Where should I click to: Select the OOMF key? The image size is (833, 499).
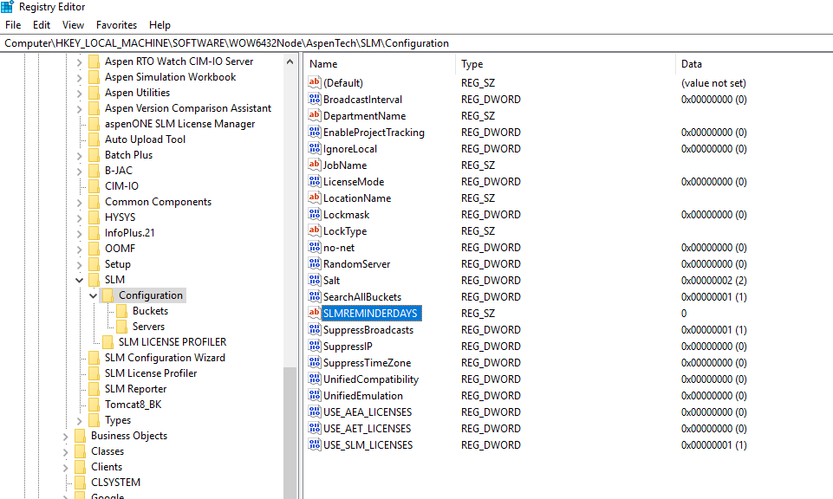[x=120, y=249]
